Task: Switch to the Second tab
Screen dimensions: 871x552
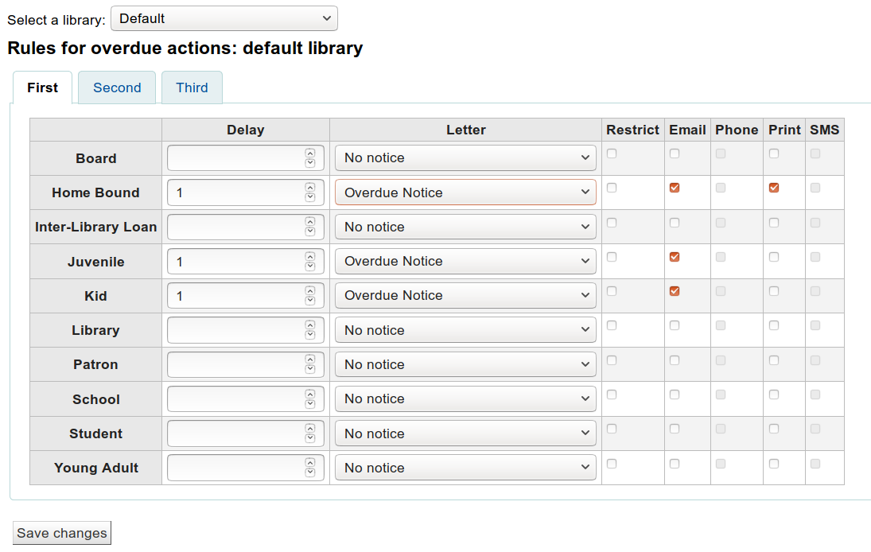Action: tap(117, 88)
